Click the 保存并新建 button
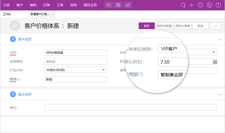225x133 pixels. coord(164,26)
